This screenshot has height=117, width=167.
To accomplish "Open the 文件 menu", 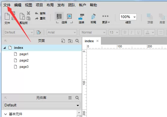I will point(7,5).
